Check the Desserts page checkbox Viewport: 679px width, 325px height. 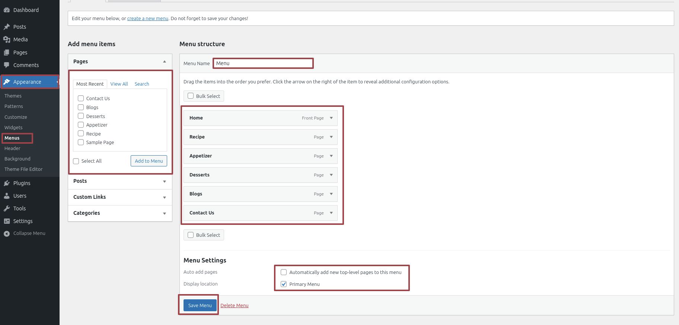(x=81, y=116)
